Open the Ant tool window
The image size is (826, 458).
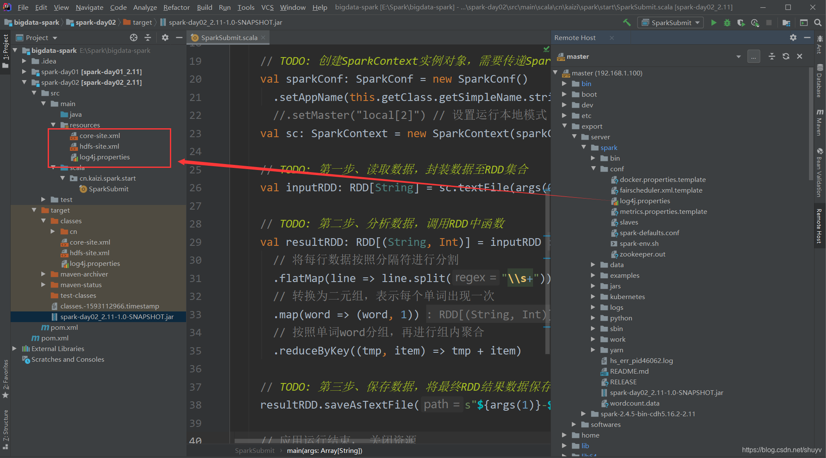pos(820,44)
